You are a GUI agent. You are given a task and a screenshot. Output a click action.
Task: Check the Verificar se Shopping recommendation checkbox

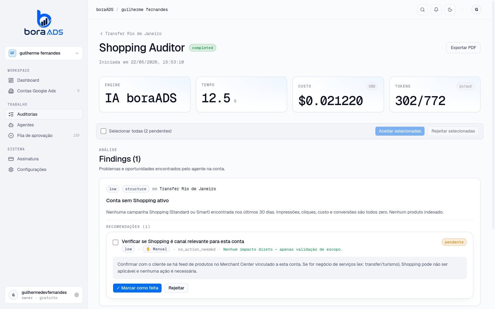(115, 242)
